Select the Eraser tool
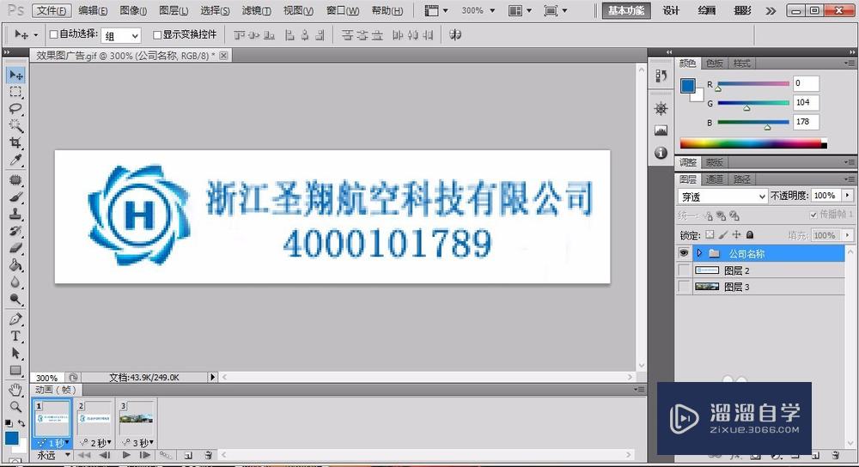 click(15, 248)
